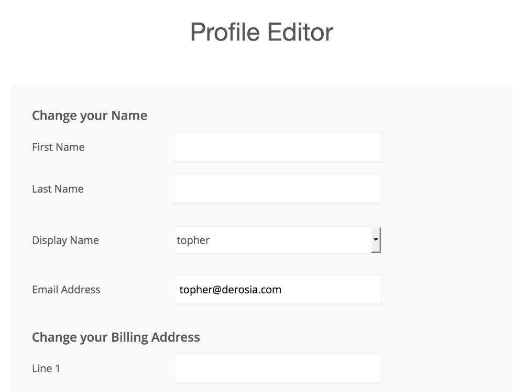
Task: Click the Display Name label
Action: coord(65,240)
